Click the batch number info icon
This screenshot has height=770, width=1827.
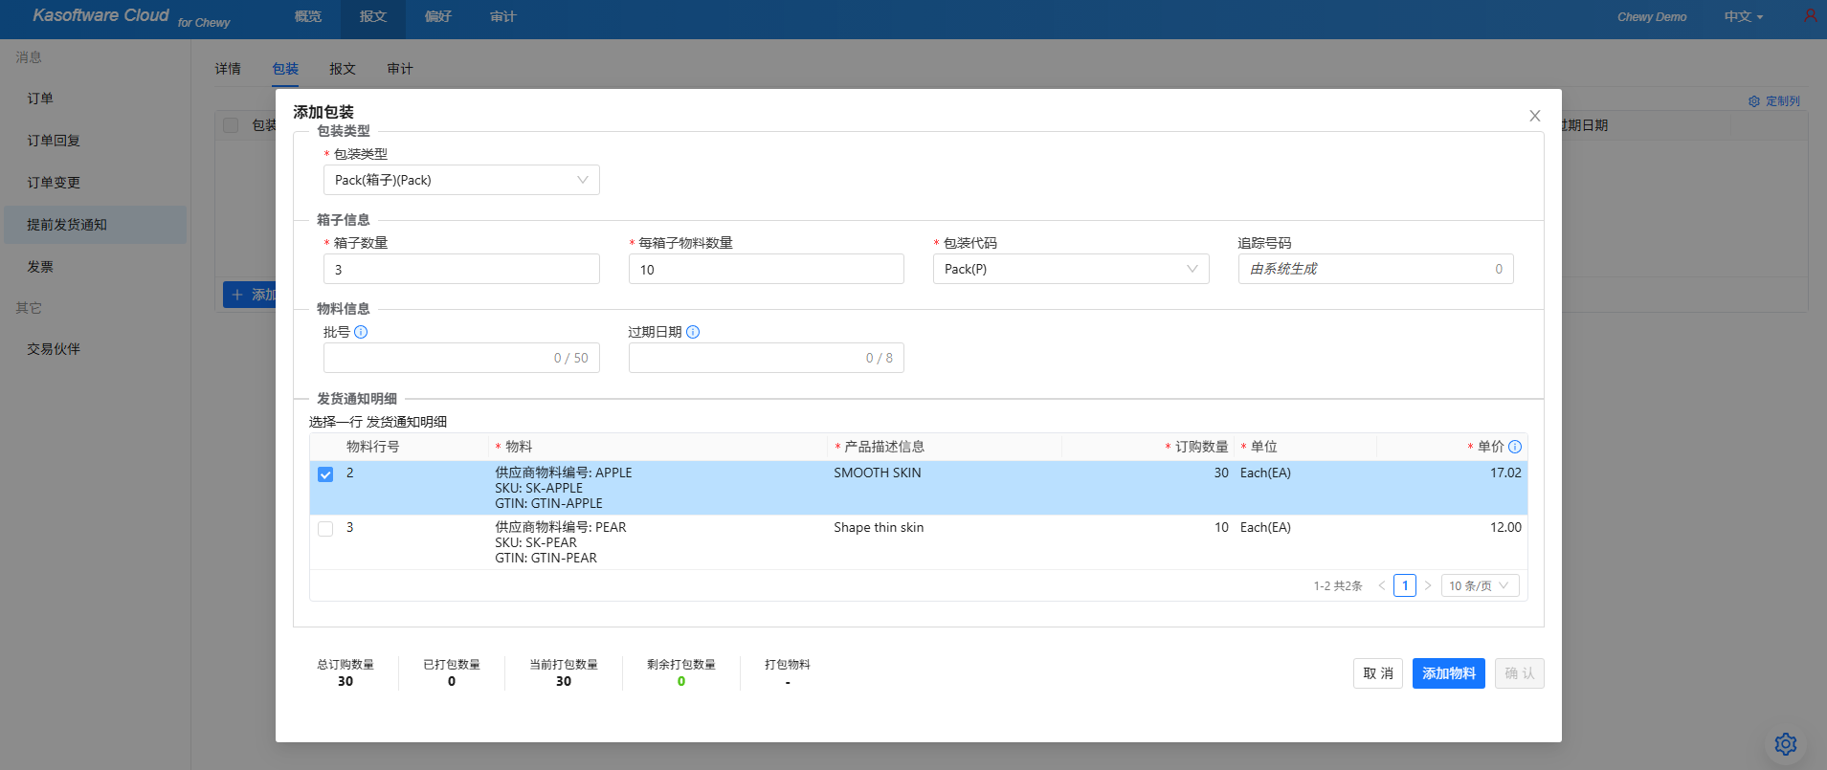(x=361, y=332)
